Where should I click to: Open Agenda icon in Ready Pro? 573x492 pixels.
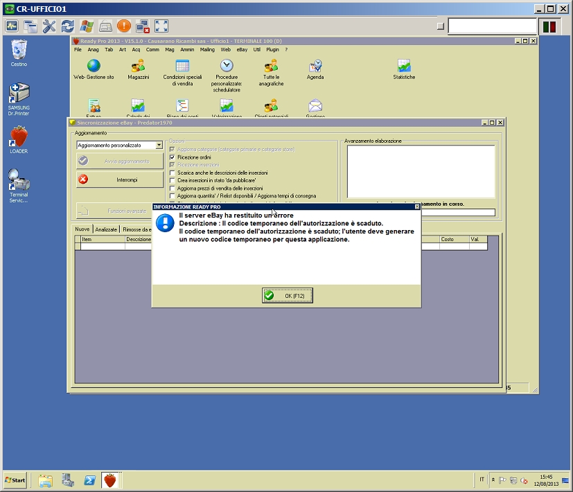pyautogui.click(x=315, y=69)
